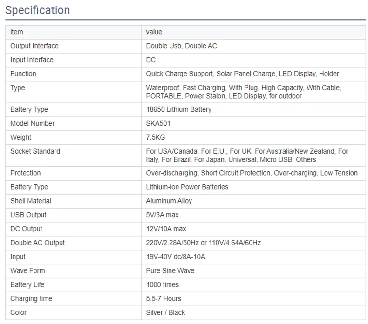
Task: Click the 'Input Interface' label
Action: (32, 60)
